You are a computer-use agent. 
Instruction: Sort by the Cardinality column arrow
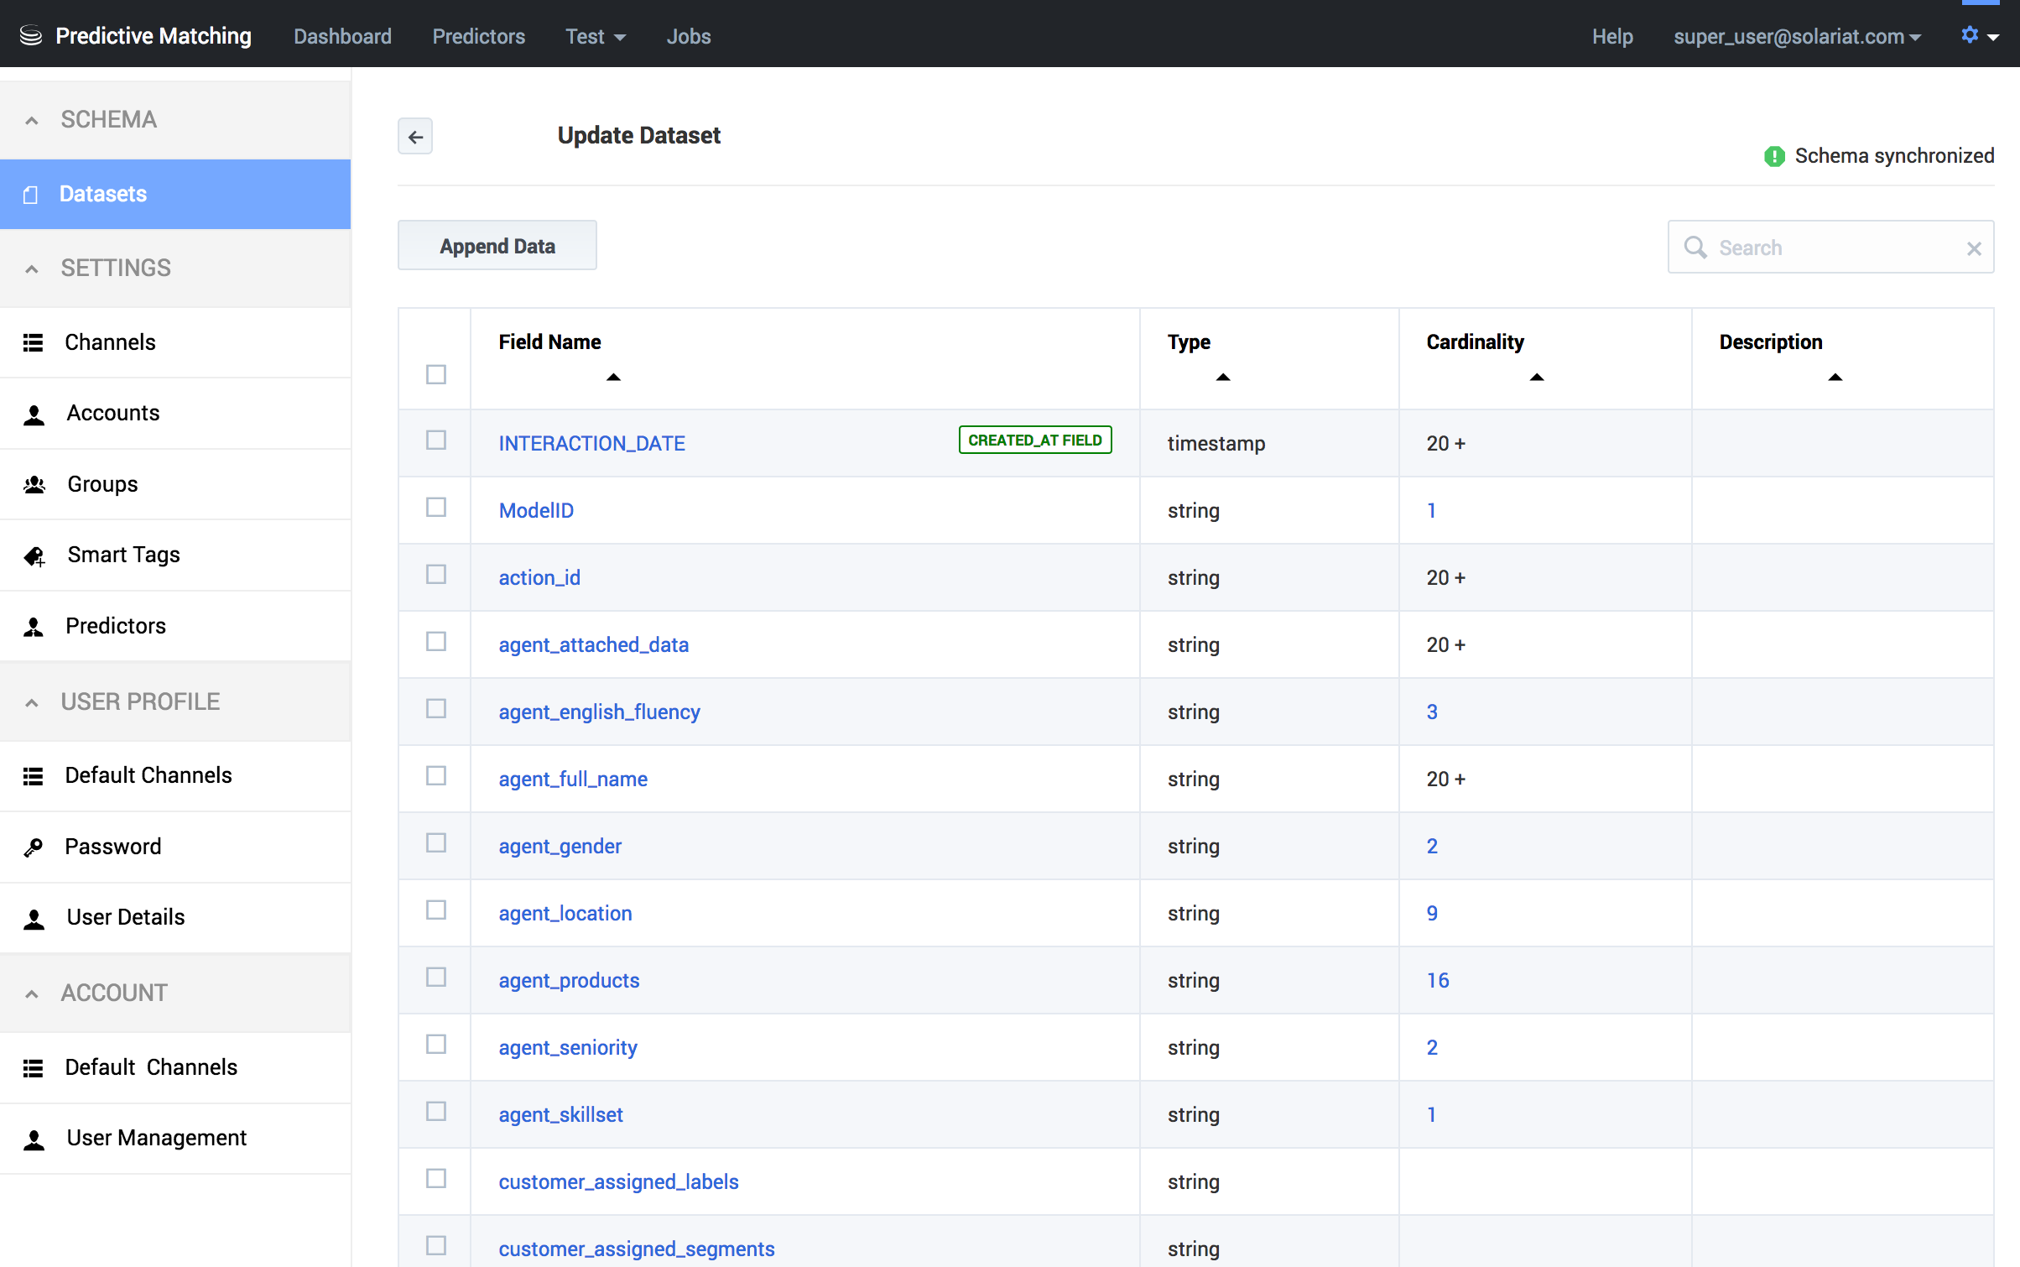tap(1536, 378)
